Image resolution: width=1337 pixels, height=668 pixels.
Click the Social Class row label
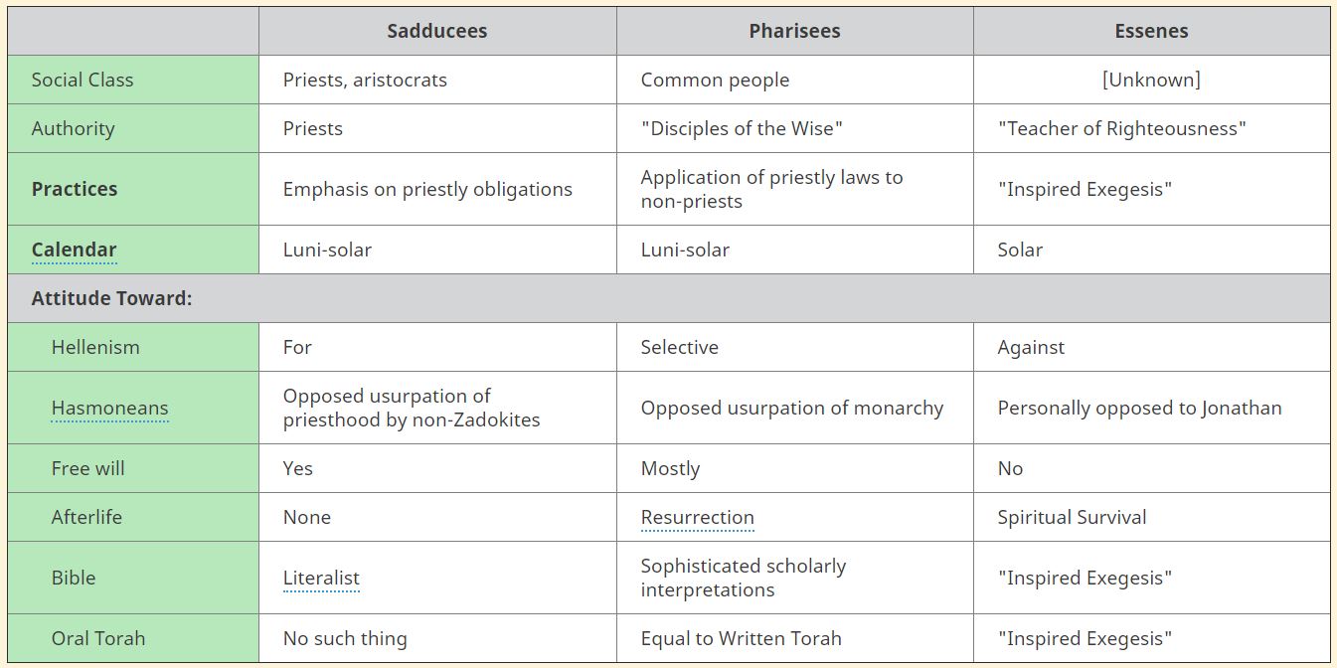pos(82,80)
